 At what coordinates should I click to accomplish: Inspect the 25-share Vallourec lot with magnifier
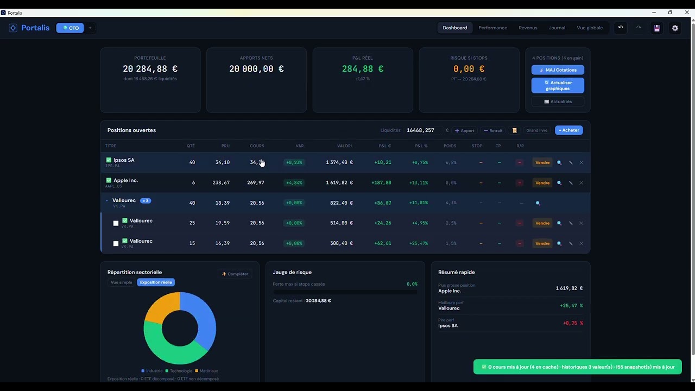pos(559,223)
